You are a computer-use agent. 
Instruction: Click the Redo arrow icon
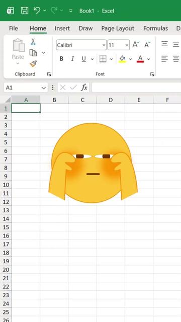[x=54, y=11]
